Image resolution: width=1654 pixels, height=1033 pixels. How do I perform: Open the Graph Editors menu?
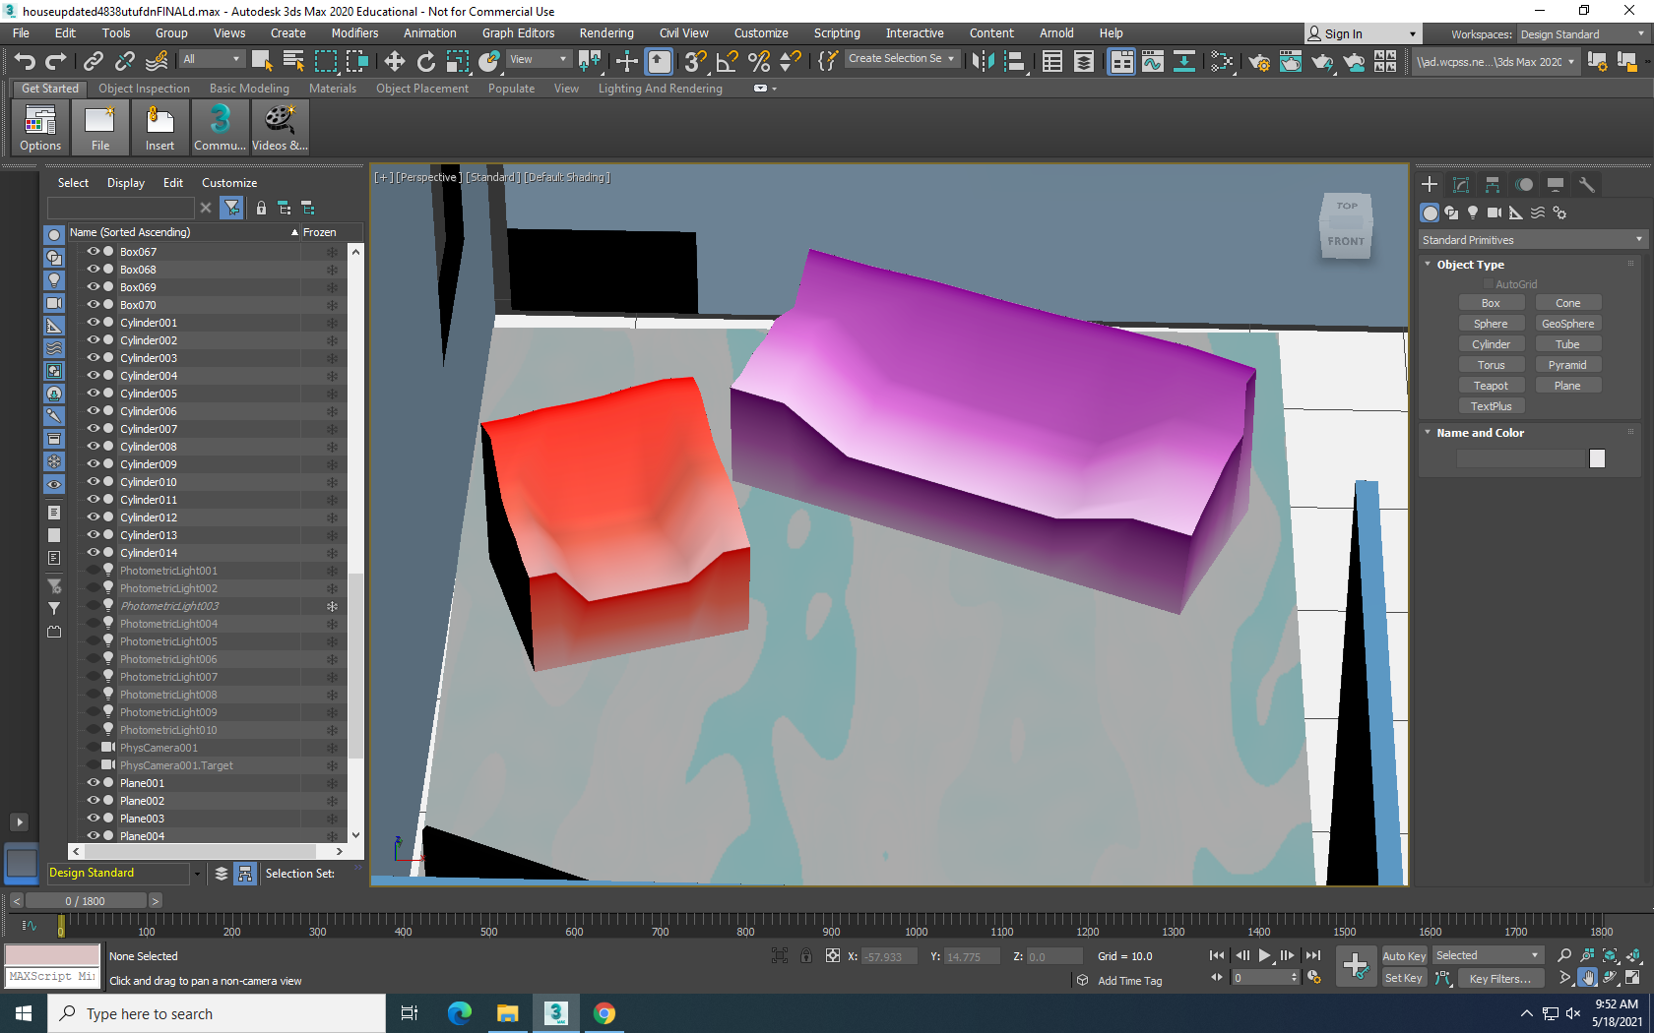click(518, 33)
